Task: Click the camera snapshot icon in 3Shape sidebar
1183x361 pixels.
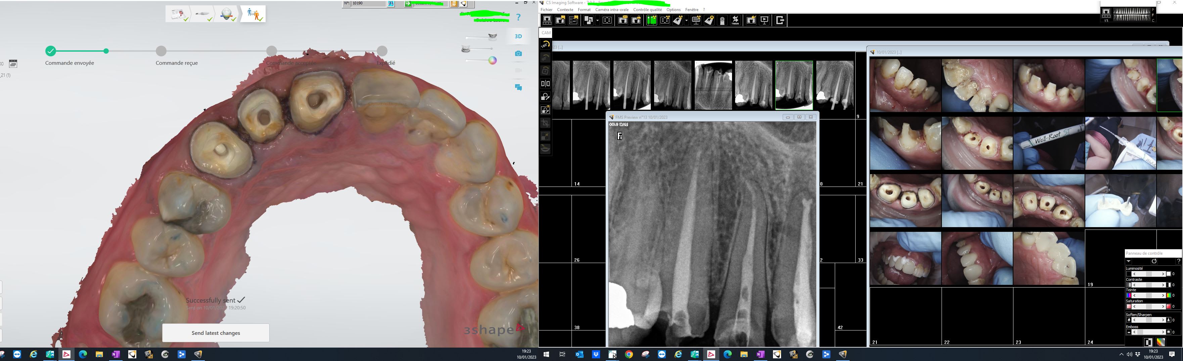Action: (x=518, y=54)
